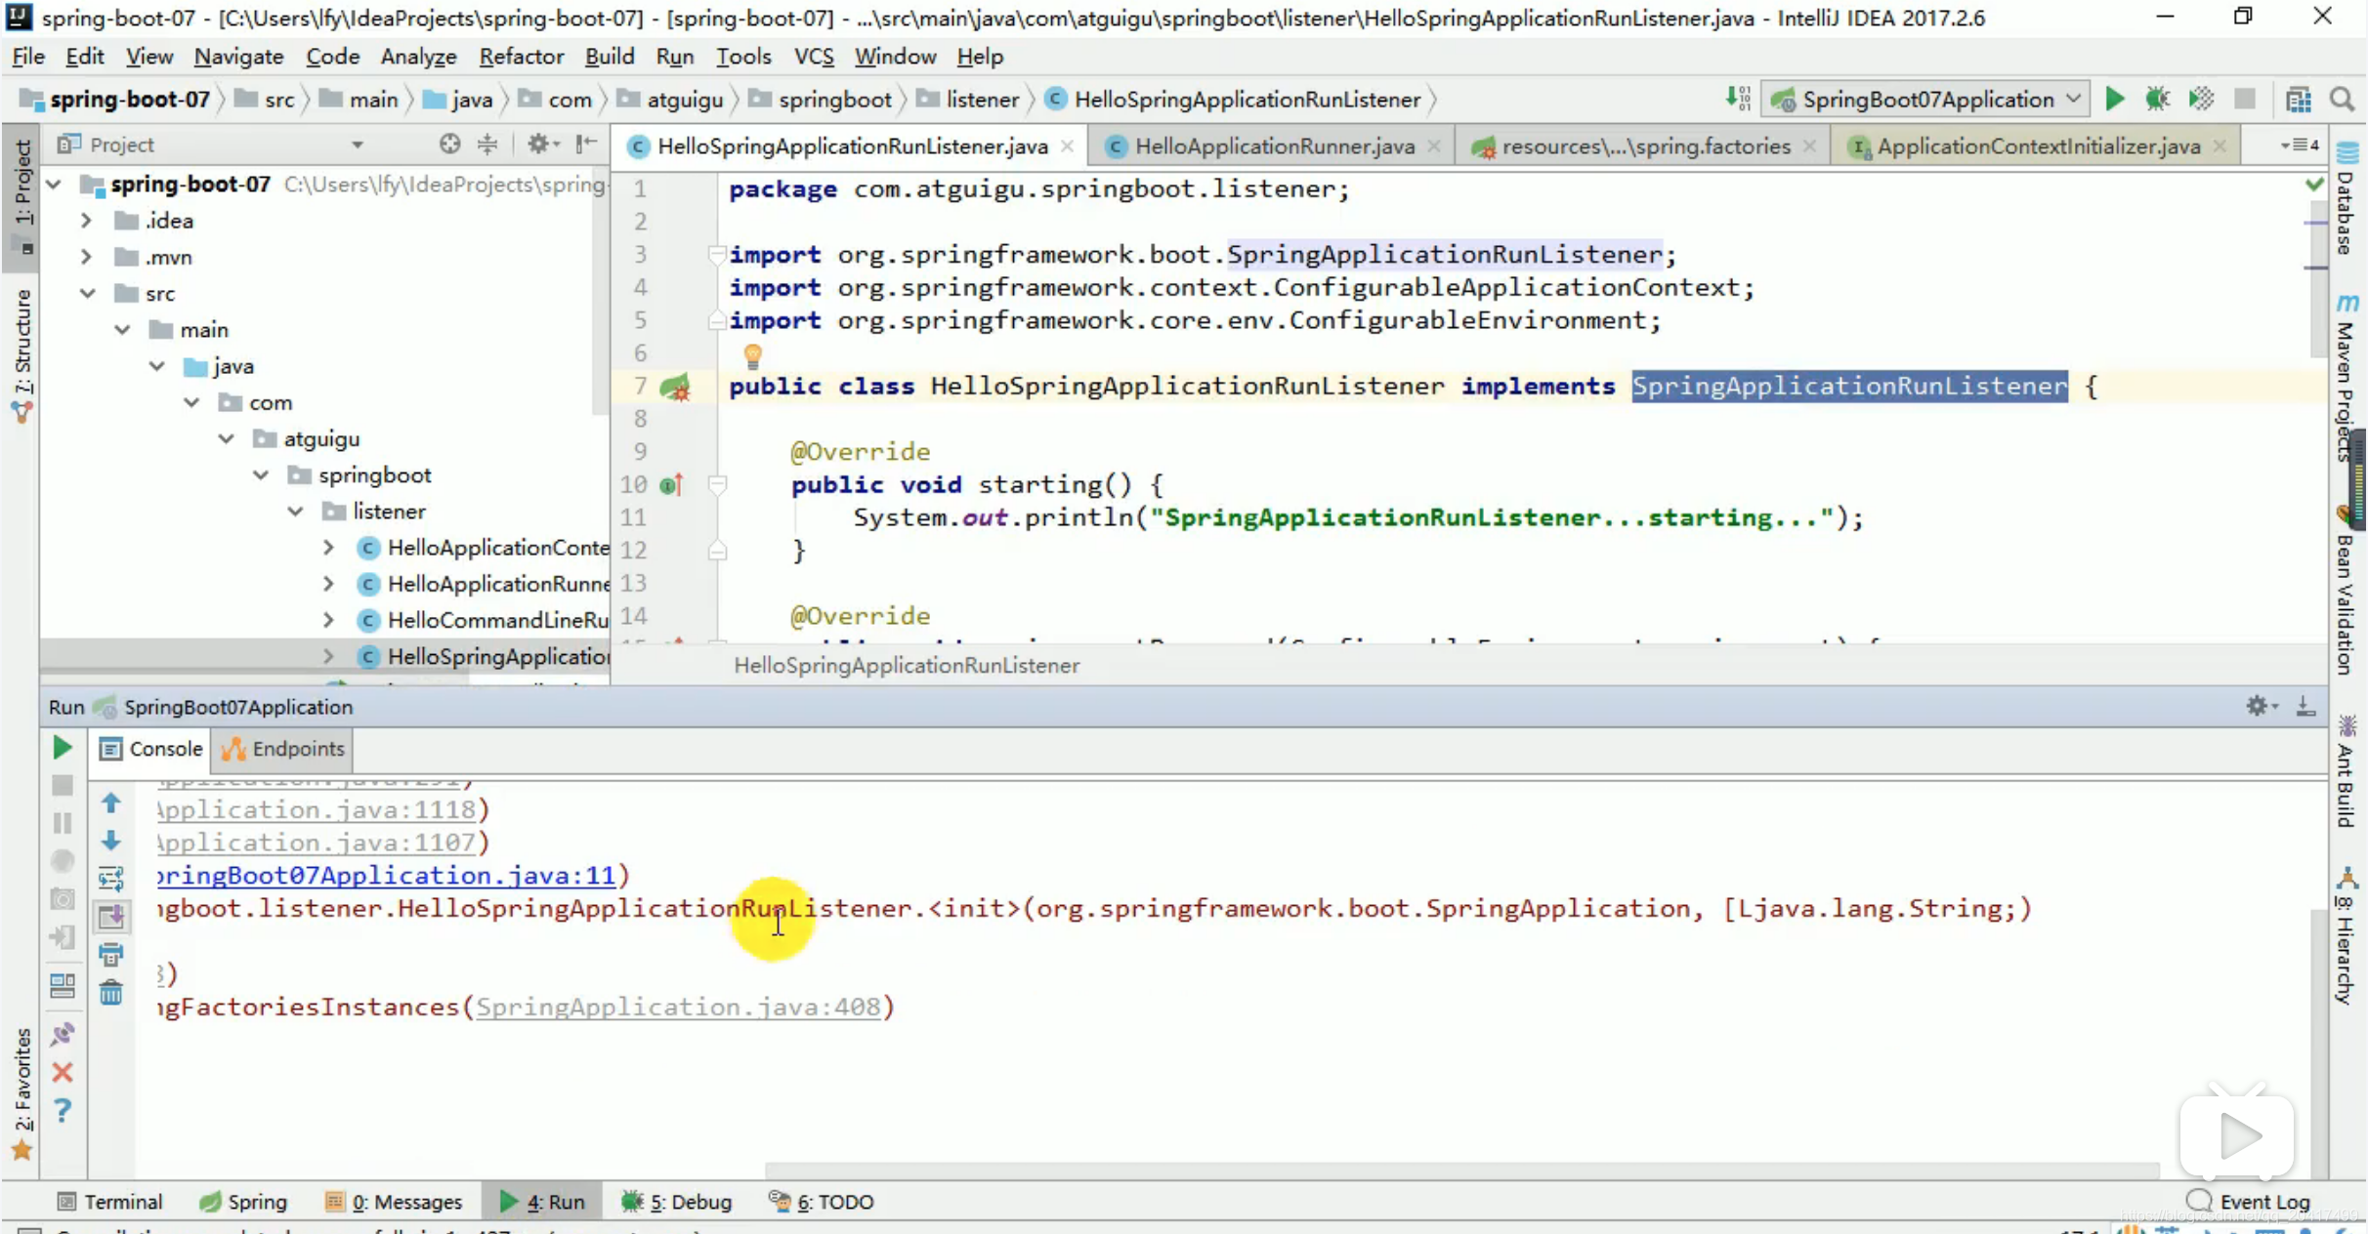Click the Search Everywhere magnifier icon

(x=2343, y=99)
